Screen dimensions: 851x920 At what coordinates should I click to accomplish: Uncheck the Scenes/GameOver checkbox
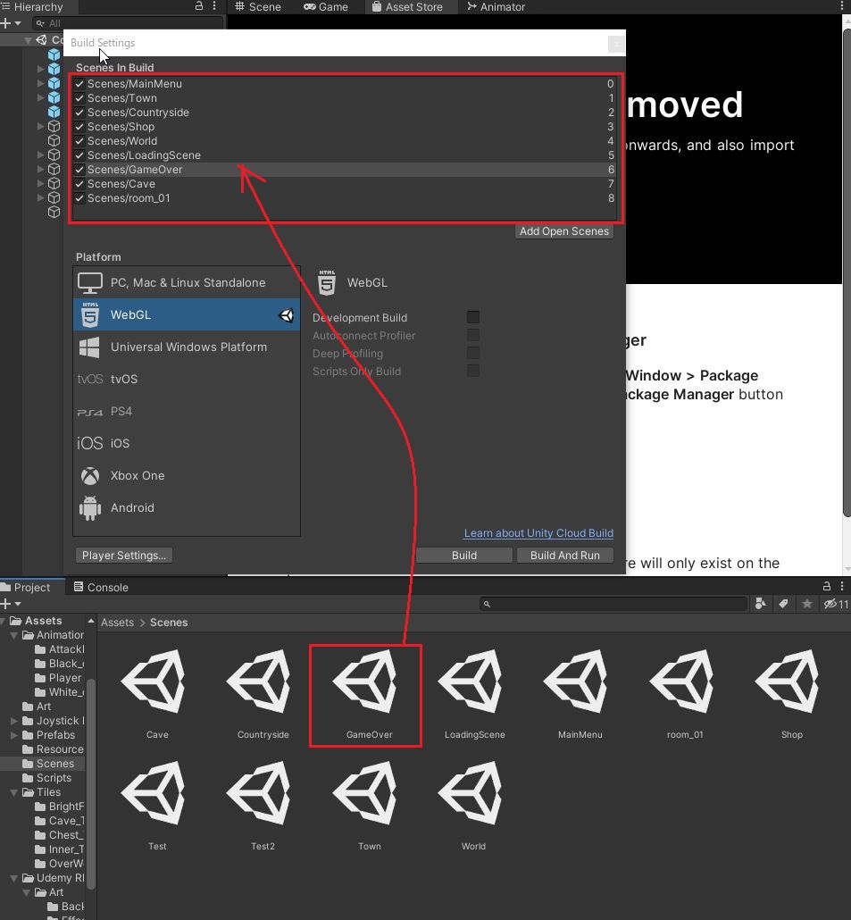click(x=79, y=170)
